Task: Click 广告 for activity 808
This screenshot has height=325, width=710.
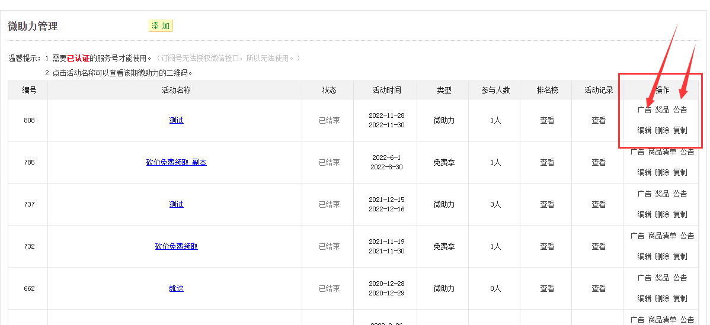Action: (644, 110)
